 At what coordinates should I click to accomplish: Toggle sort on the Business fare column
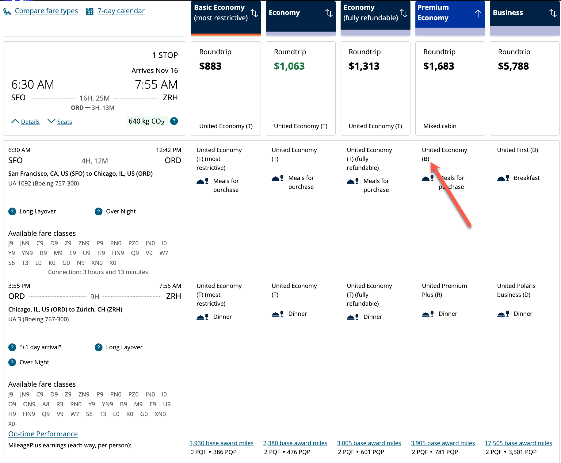(x=553, y=13)
